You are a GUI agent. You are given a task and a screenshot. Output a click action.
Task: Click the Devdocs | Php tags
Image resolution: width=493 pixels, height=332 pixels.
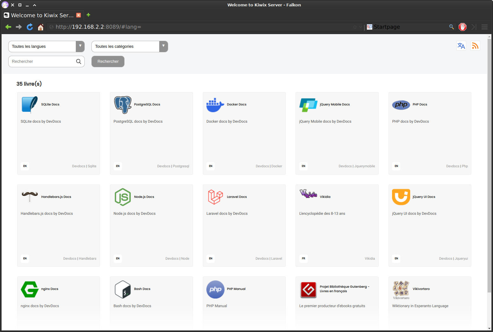click(457, 166)
